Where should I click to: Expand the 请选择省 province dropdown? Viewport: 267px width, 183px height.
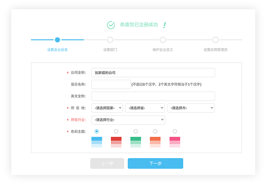[145, 108]
